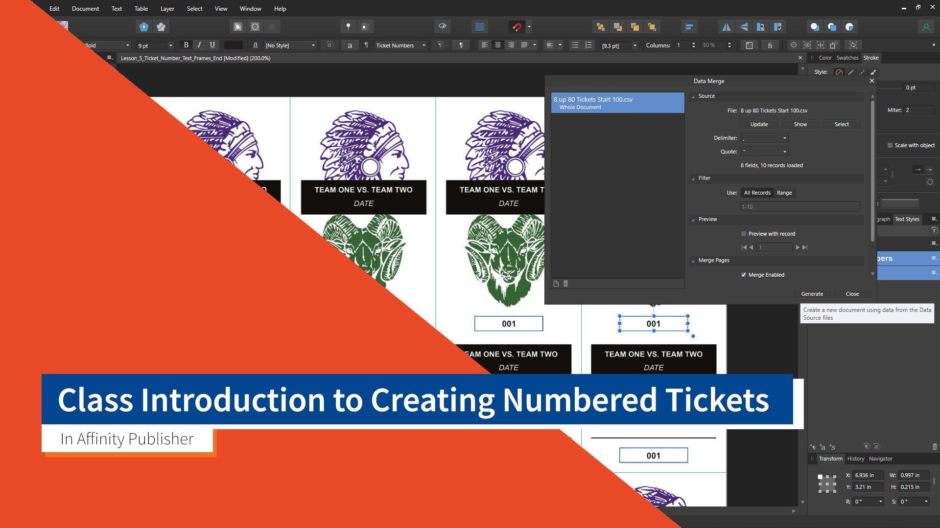Image resolution: width=940 pixels, height=528 pixels.
Task: Open the Layer menu
Action: 167,8
